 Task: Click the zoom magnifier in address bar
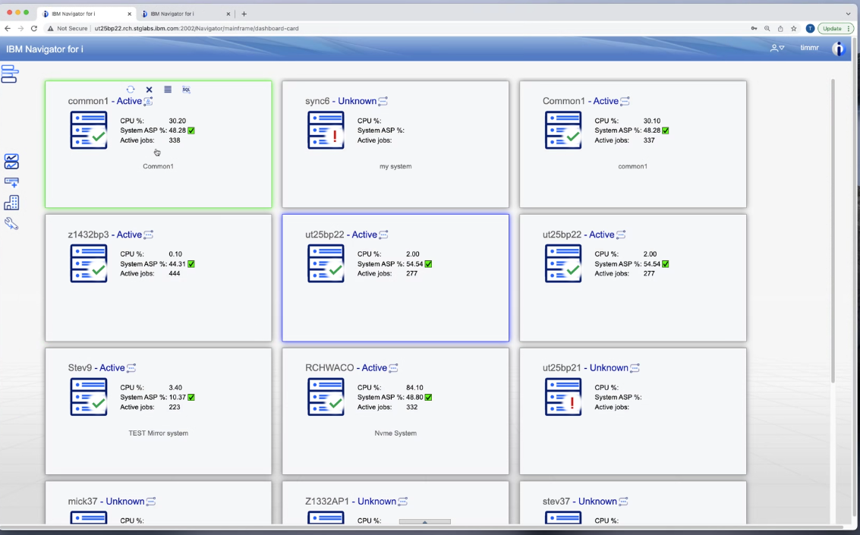point(767,29)
